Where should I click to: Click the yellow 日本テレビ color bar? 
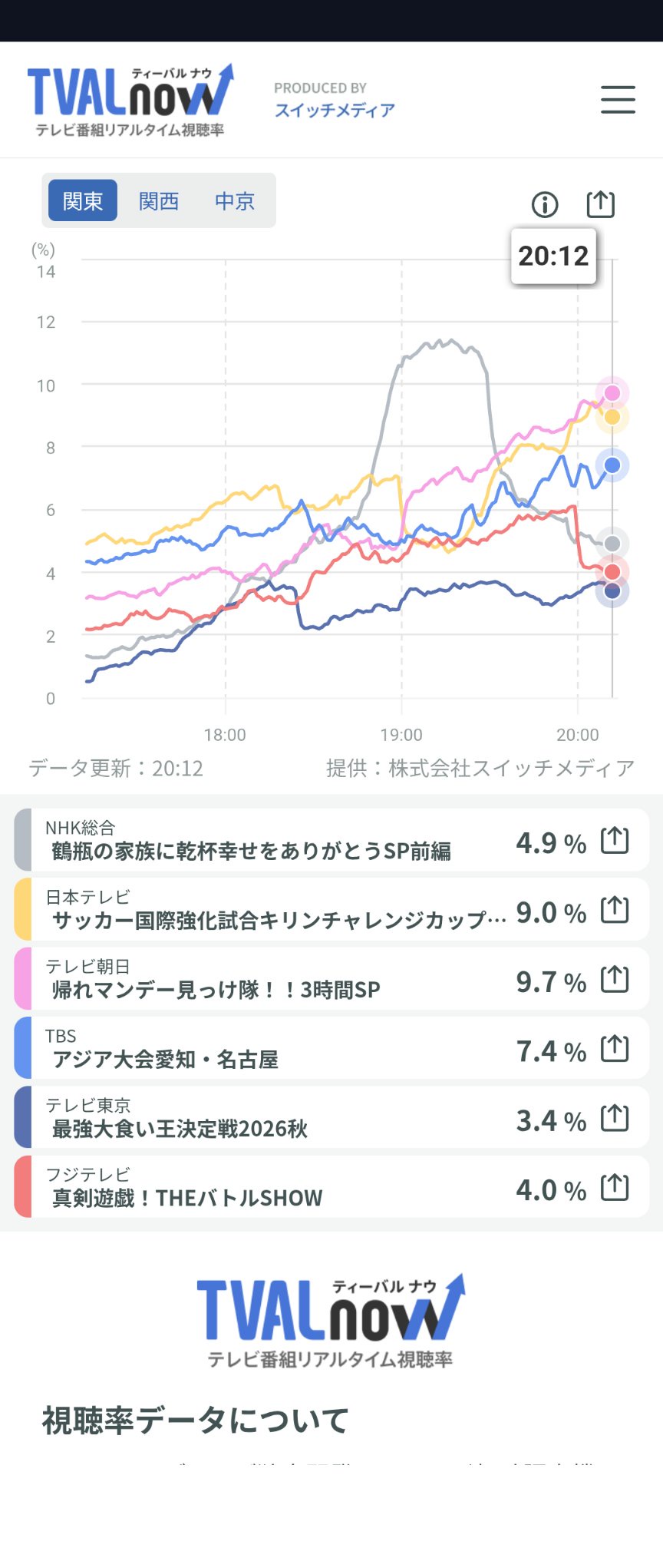tap(23, 909)
